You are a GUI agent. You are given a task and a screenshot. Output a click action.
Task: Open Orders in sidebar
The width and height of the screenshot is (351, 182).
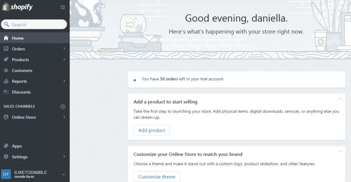point(35,49)
